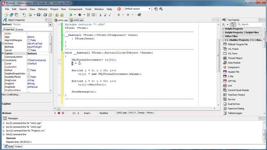Switch to the Unit2.cpp editor tab
This screenshot has height=150, width=267.
[77, 20]
